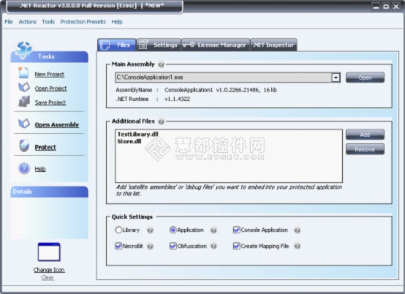Click the Change Icon window thumbnail
Screen dimensions: 405x294
click(x=49, y=252)
